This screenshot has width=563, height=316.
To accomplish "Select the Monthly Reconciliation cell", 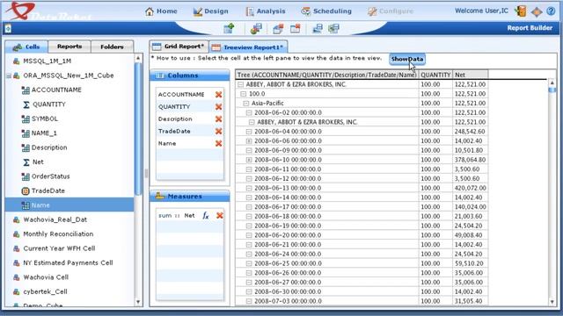I will 58,234.
